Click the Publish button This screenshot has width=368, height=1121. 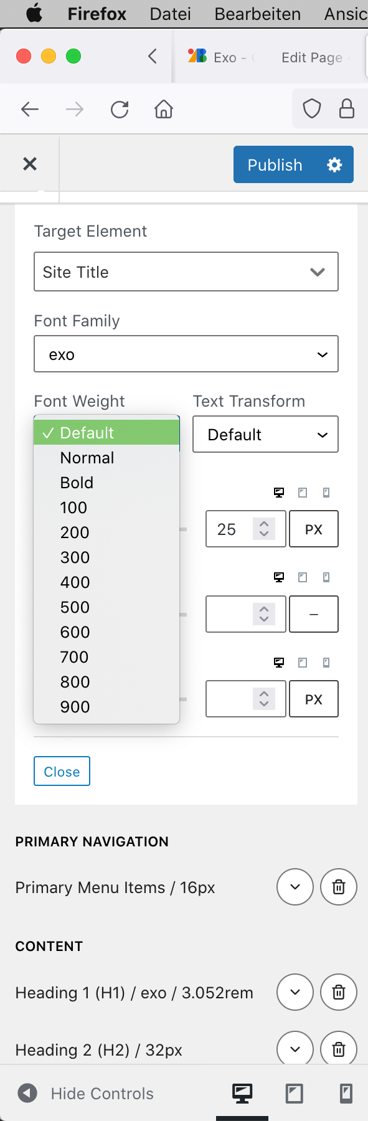point(275,164)
